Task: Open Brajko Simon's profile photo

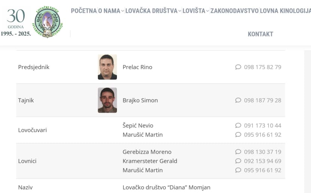Action: (x=107, y=100)
